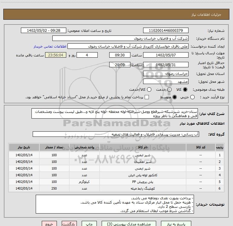Click announcement date field 1402/05/02 - 09:28
233x226 pixels.
point(44,30)
